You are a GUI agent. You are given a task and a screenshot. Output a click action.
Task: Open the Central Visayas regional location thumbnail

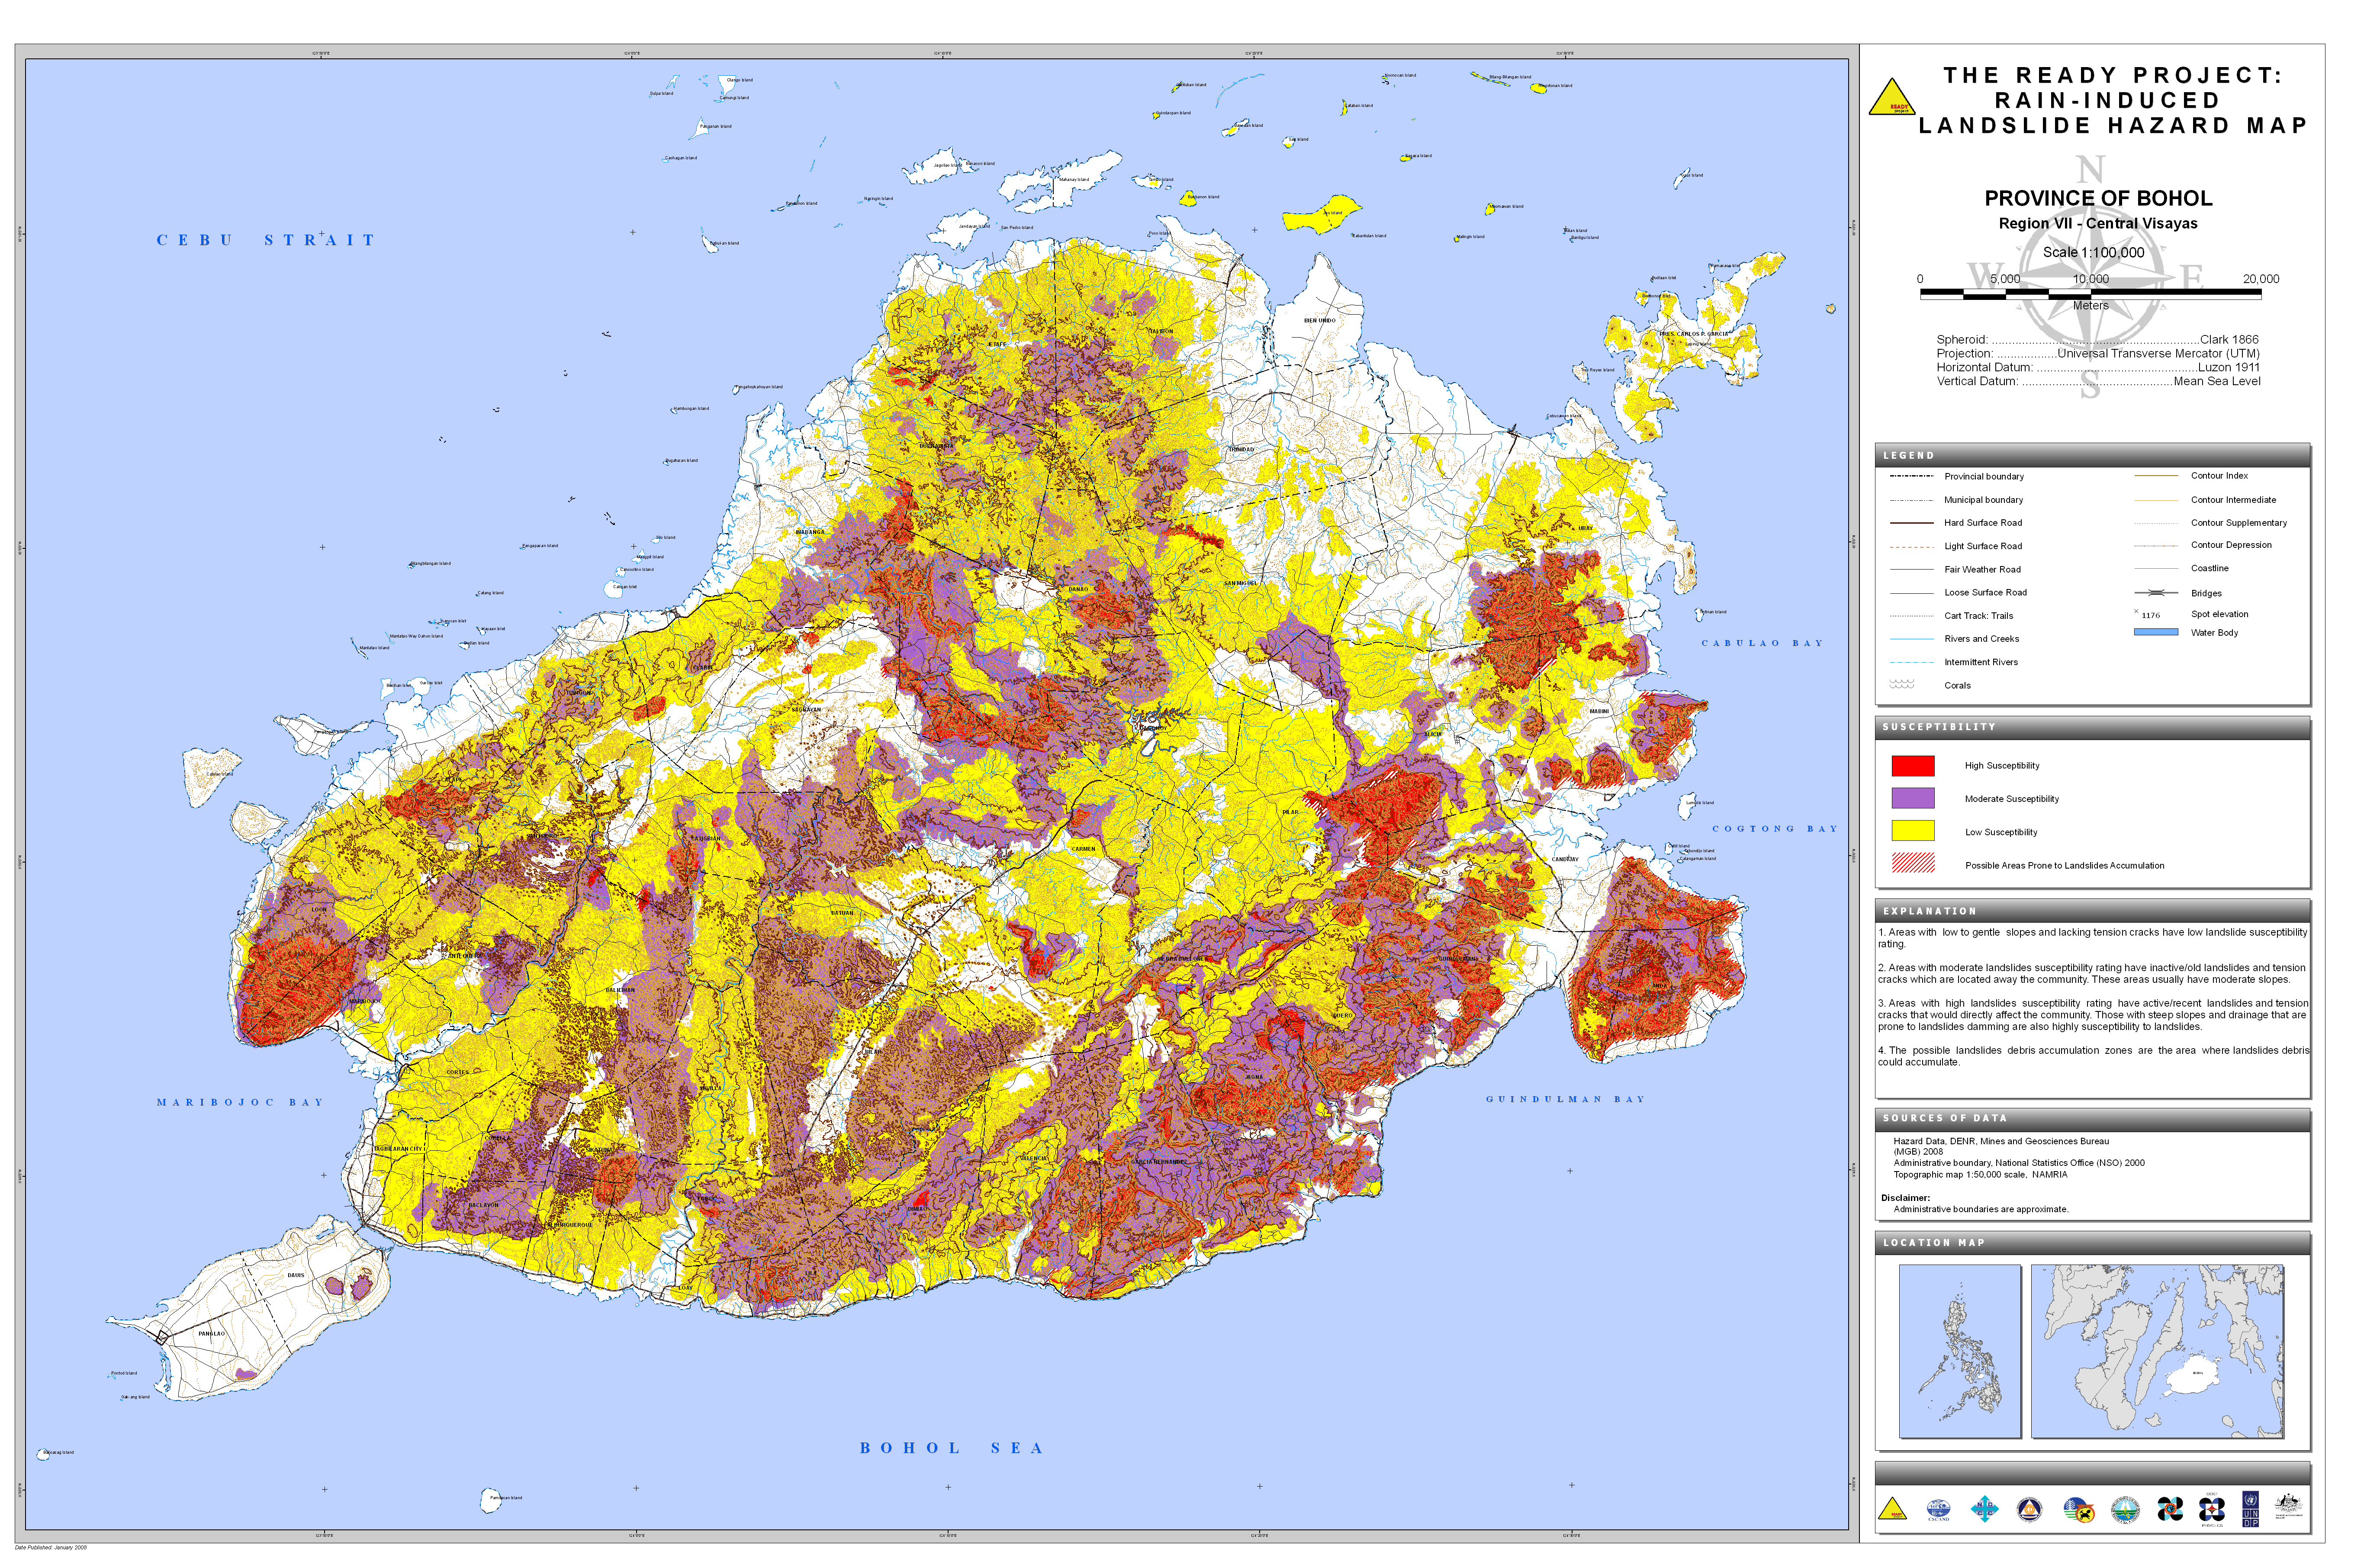pos(2157,1351)
